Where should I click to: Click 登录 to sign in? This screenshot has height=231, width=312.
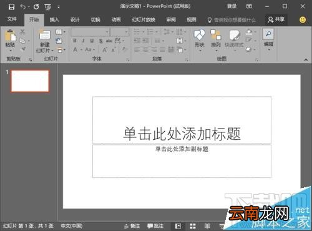tap(232, 6)
